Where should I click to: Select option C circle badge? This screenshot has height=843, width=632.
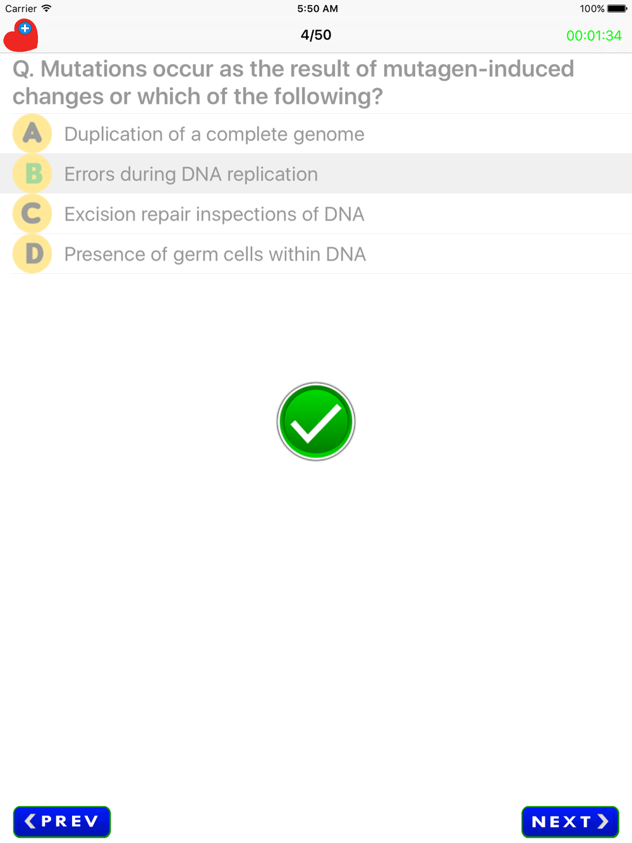[32, 214]
